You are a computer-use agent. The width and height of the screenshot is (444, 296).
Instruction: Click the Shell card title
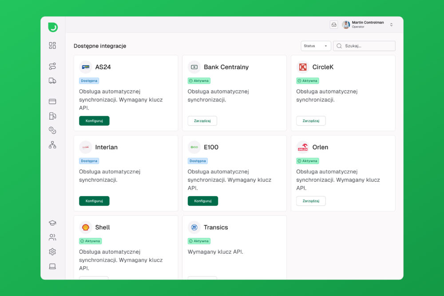click(103, 228)
